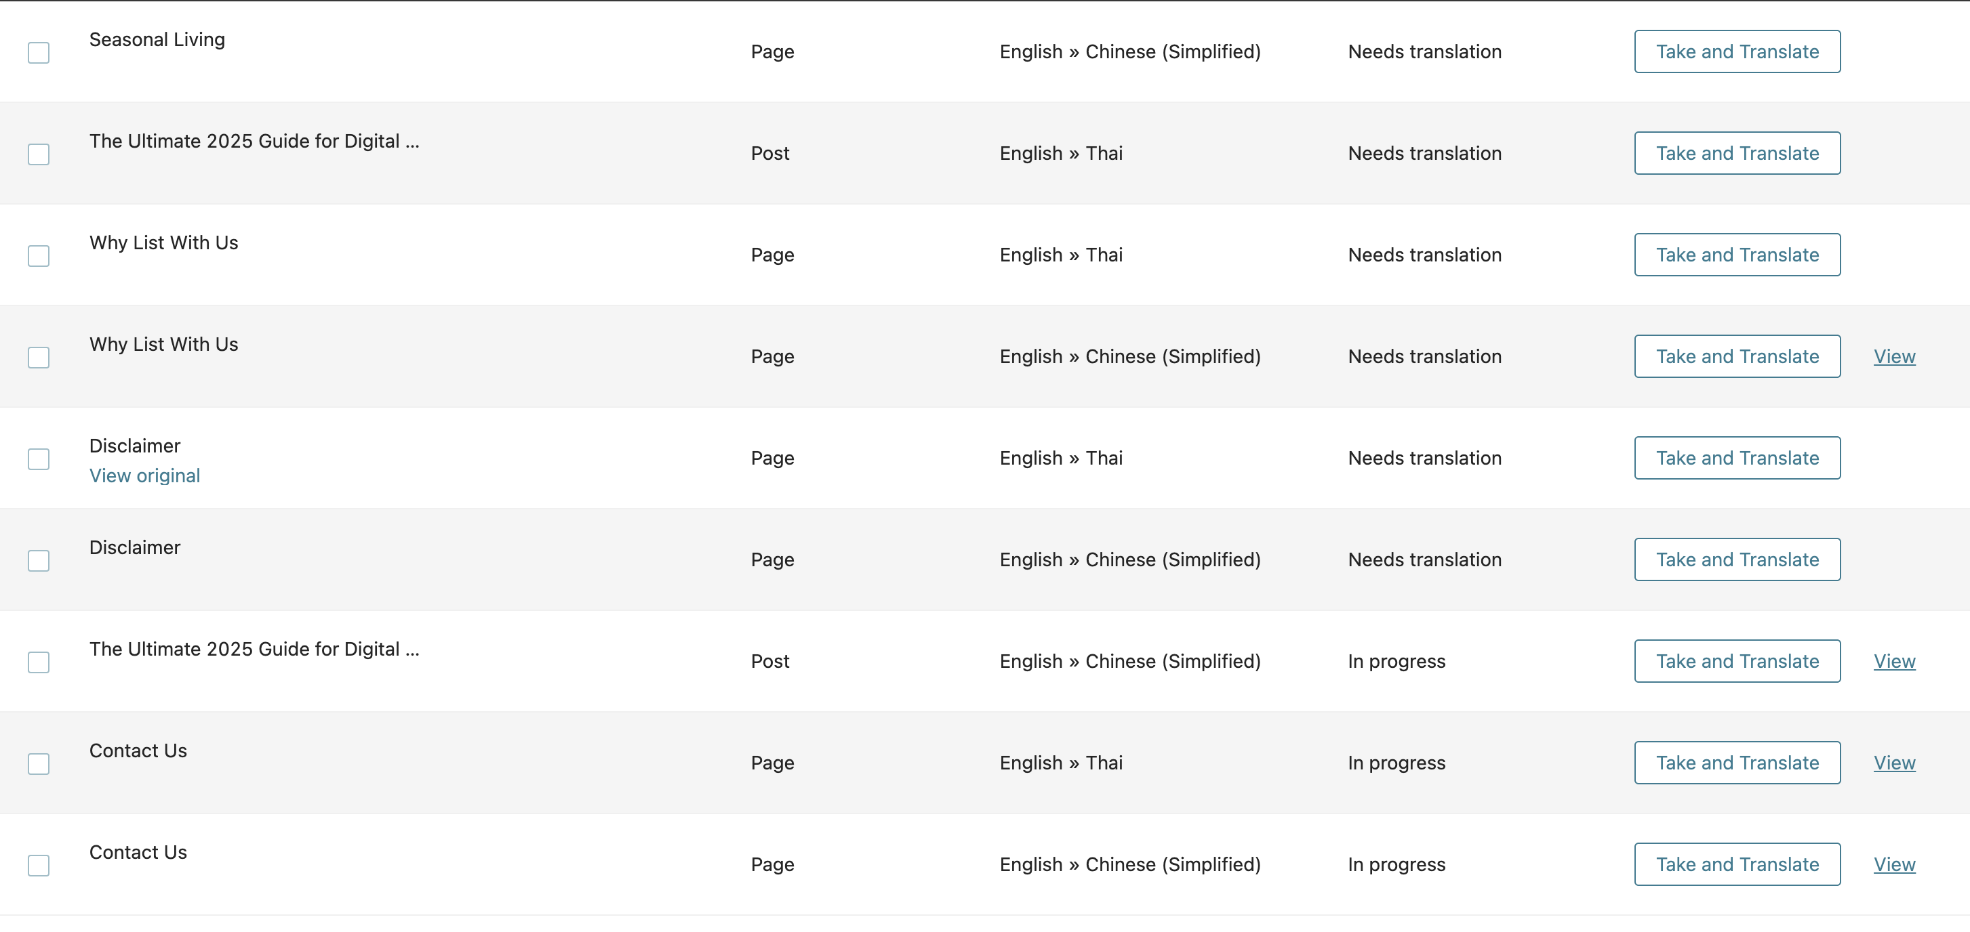This screenshot has height=932, width=1970.
Task: Open View link for Contact Us Thai
Action: (1894, 763)
